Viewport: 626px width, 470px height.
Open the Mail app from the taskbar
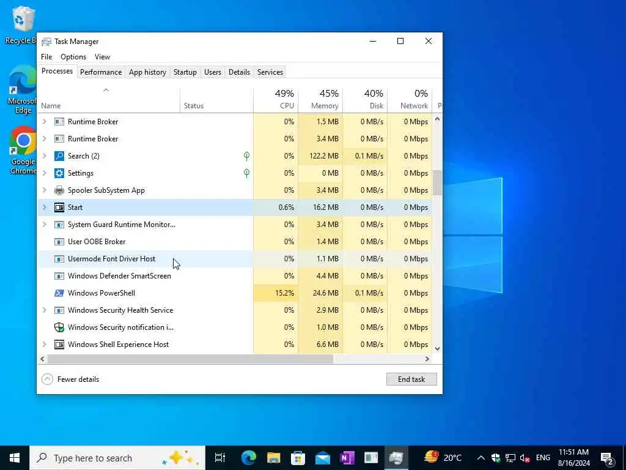(x=323, y=458)
